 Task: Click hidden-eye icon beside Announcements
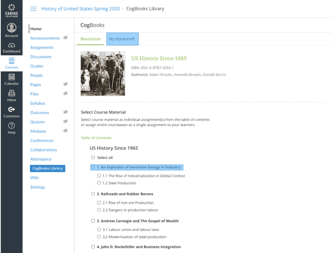point(65,38)
